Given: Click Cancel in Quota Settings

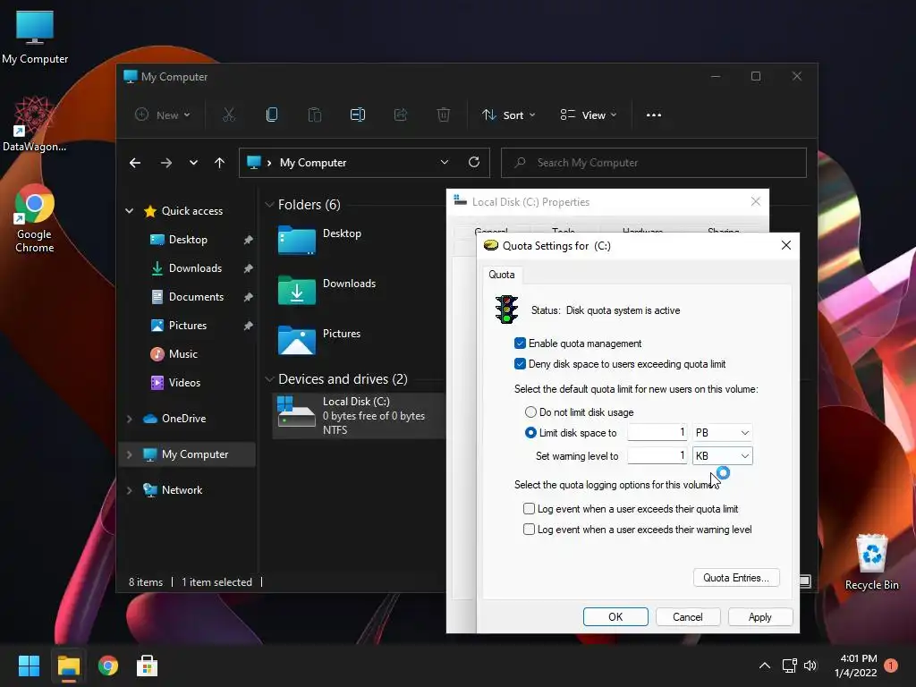Looking at the screenshot, I should point(688,617).
